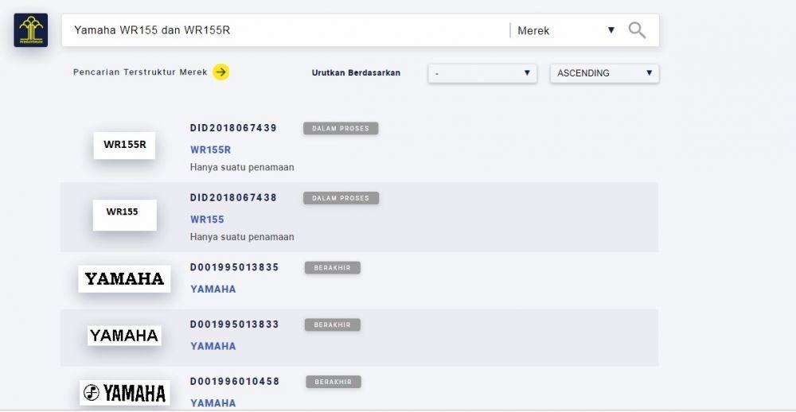Click DALAM PROSES badge for DID2018067438
Image resolution: width=796 pixels, height=412 pixels.
click(341, 198)
